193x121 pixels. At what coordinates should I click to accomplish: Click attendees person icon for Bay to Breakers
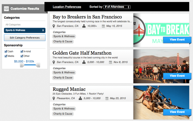click(x=84, y=26)
